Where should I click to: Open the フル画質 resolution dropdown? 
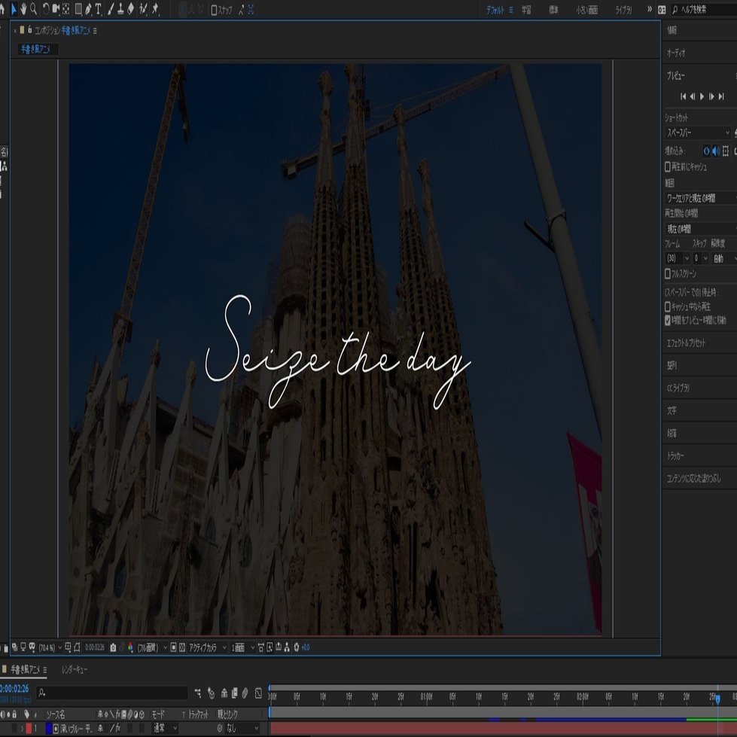pyautogui.click(x=151, y=647)
